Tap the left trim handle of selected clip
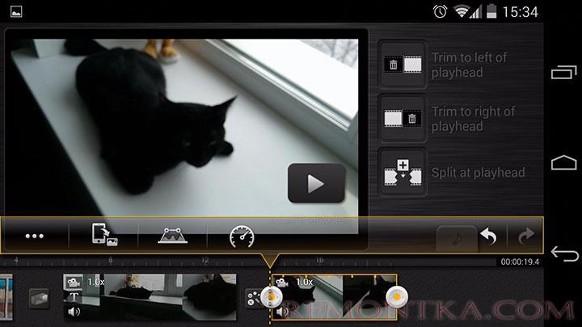The width and height of the screenshot is (582, 327). pos(274,297)
